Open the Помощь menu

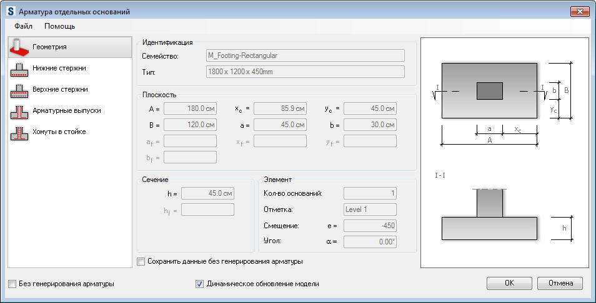click(60, 26)
